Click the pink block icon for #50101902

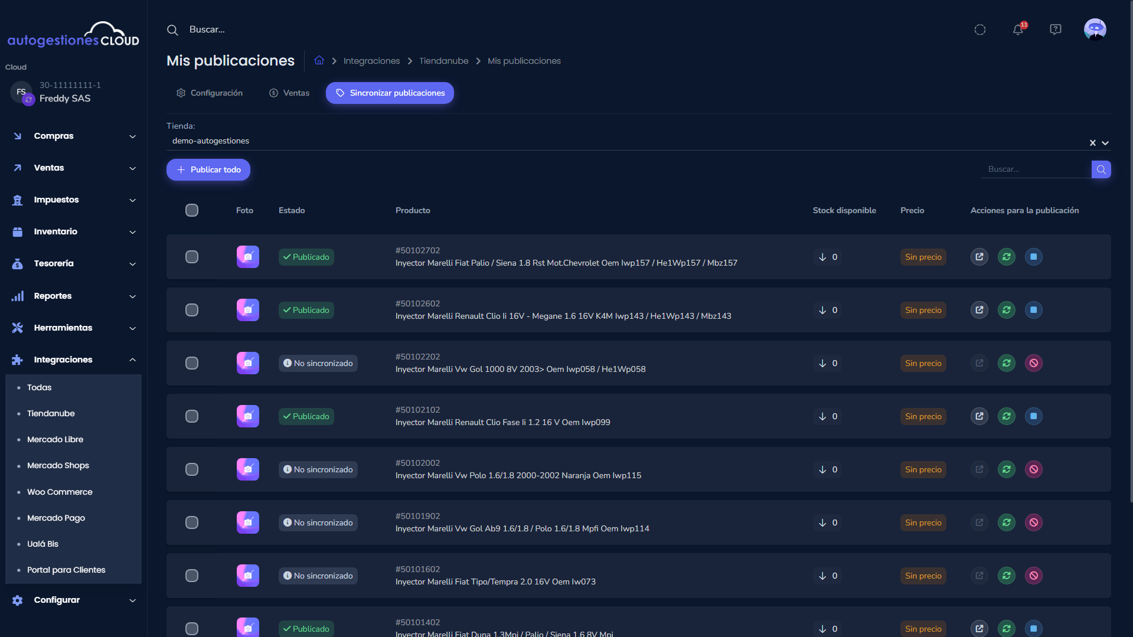pos(1034,522)
